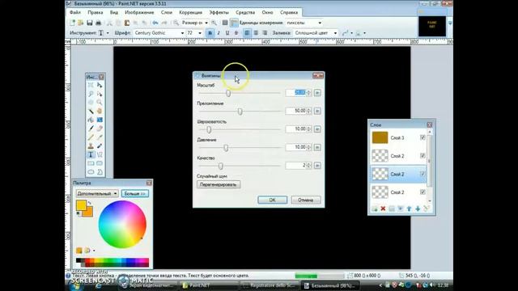Activate the Text tool in toolbox
The height and width of the screenshot is (291, 518).
(91, 154)
